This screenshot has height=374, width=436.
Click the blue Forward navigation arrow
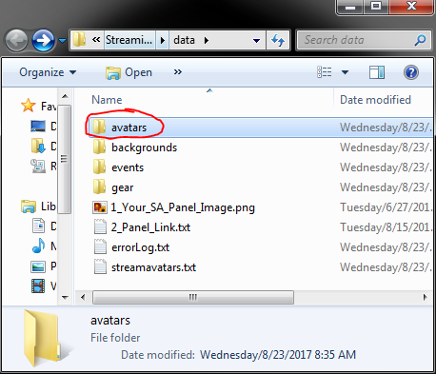tap(44, 40)
